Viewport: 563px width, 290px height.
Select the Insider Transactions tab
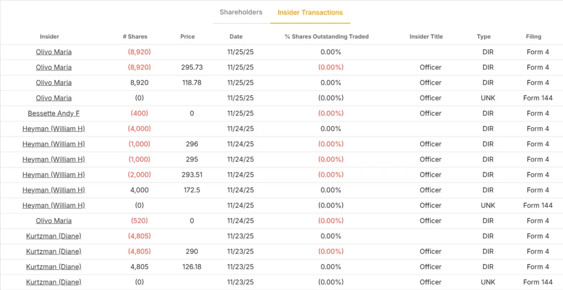[x=310, y=13]
